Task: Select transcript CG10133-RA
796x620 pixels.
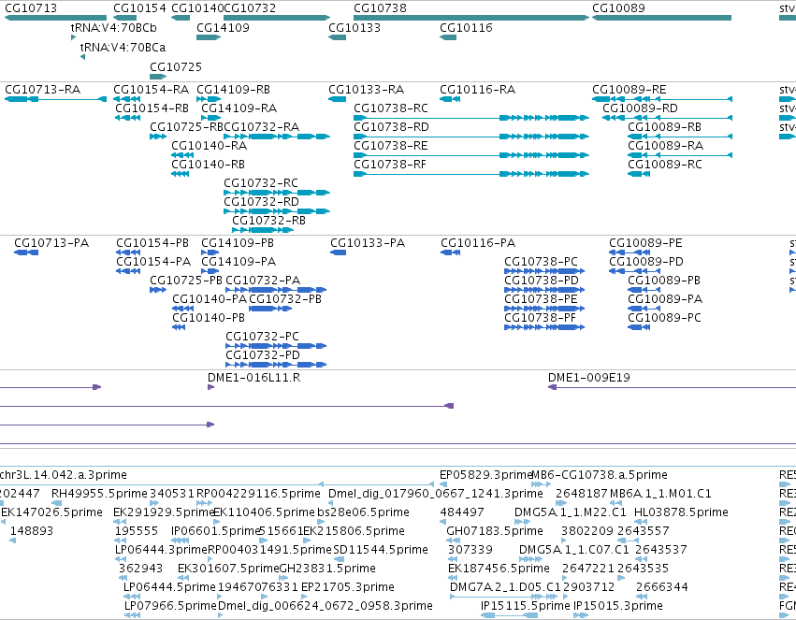Action: click(366, 90)
